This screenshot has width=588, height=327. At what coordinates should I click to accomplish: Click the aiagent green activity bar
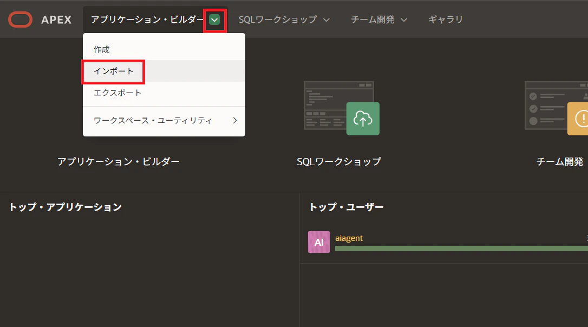pyautogui.click(x=461, y=248)
